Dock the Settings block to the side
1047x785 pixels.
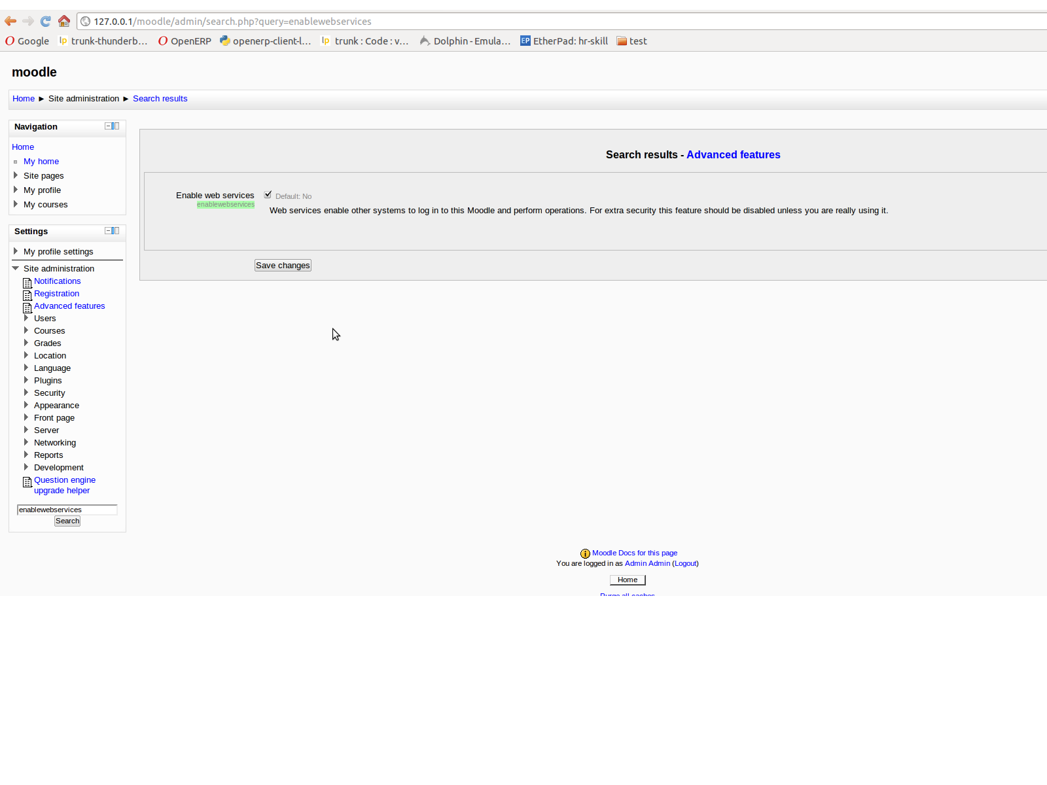pos(116,231)
